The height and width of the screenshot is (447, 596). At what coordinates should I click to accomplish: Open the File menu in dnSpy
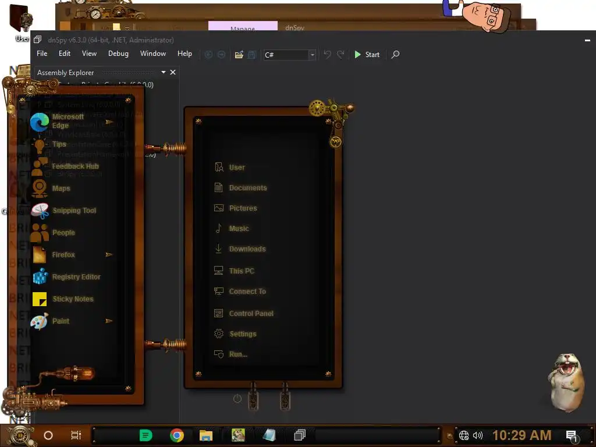[x=42, y=54]
